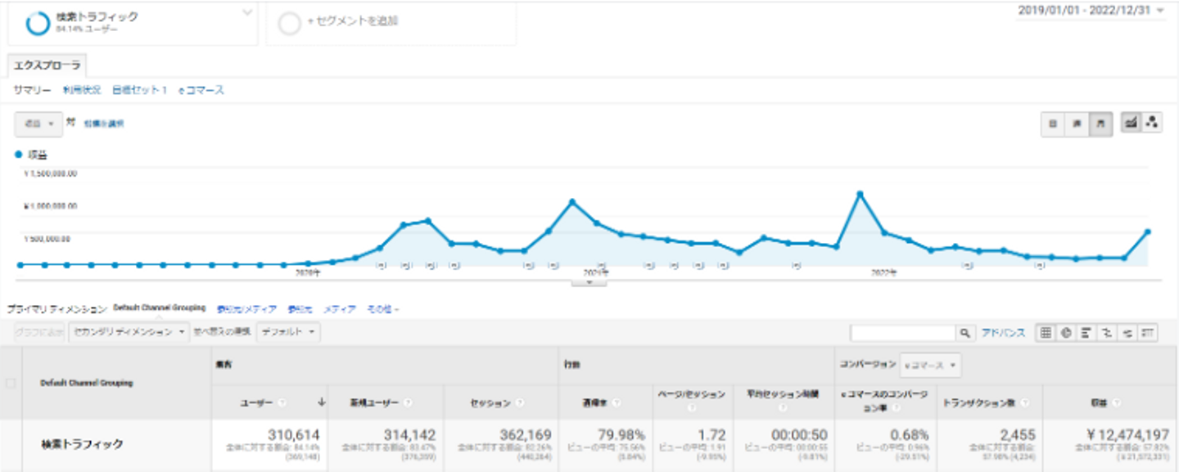Select the pivot table view icon
Viewport: 1179px width, 472px height.
click(x=1149, y=333)
